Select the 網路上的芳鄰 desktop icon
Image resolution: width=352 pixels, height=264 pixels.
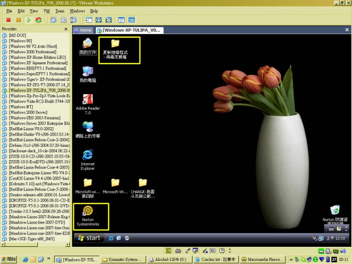(x=88, y=129)
